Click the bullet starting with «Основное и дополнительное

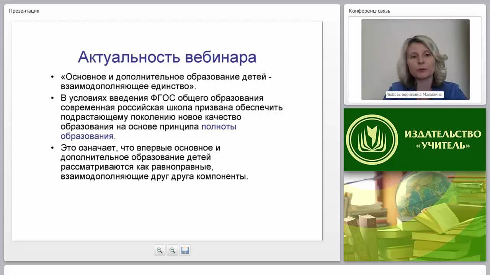click(166, 81)
